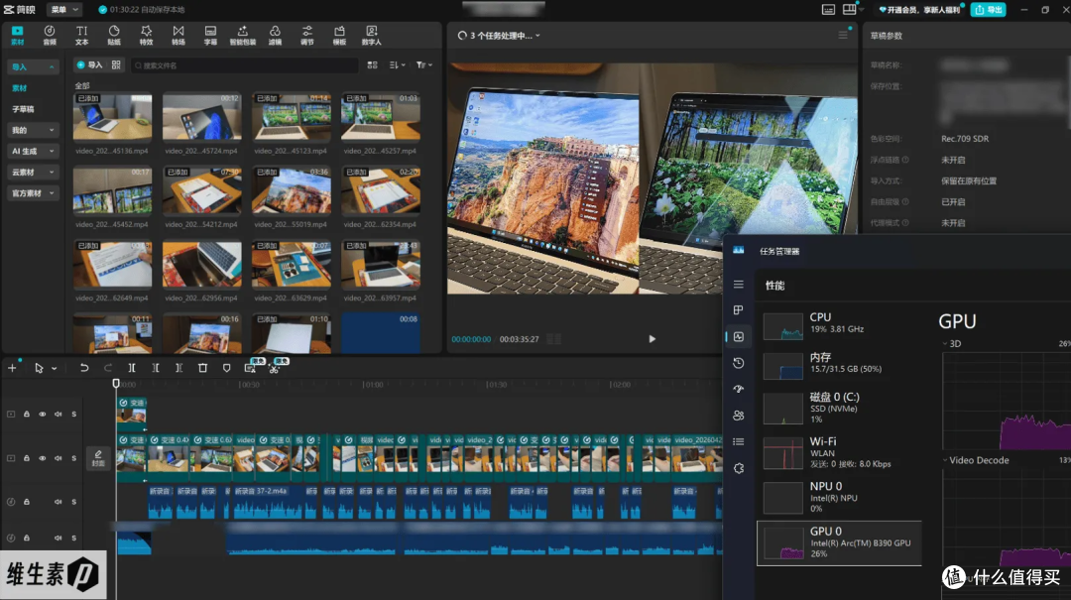1071x600 pixels.
Task: Open the 特效 effects panel
Action: [146, 36]
